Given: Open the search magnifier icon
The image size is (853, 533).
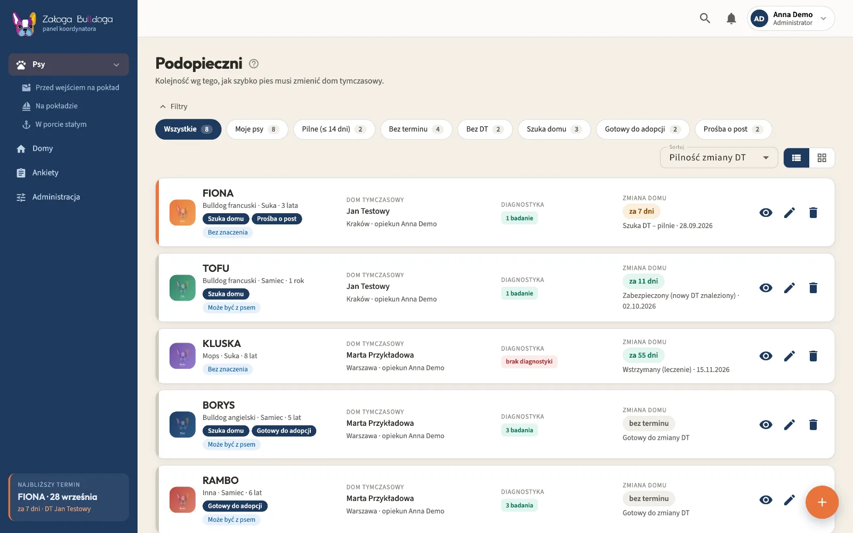Looking at the screenshot, I should point(705,18).
